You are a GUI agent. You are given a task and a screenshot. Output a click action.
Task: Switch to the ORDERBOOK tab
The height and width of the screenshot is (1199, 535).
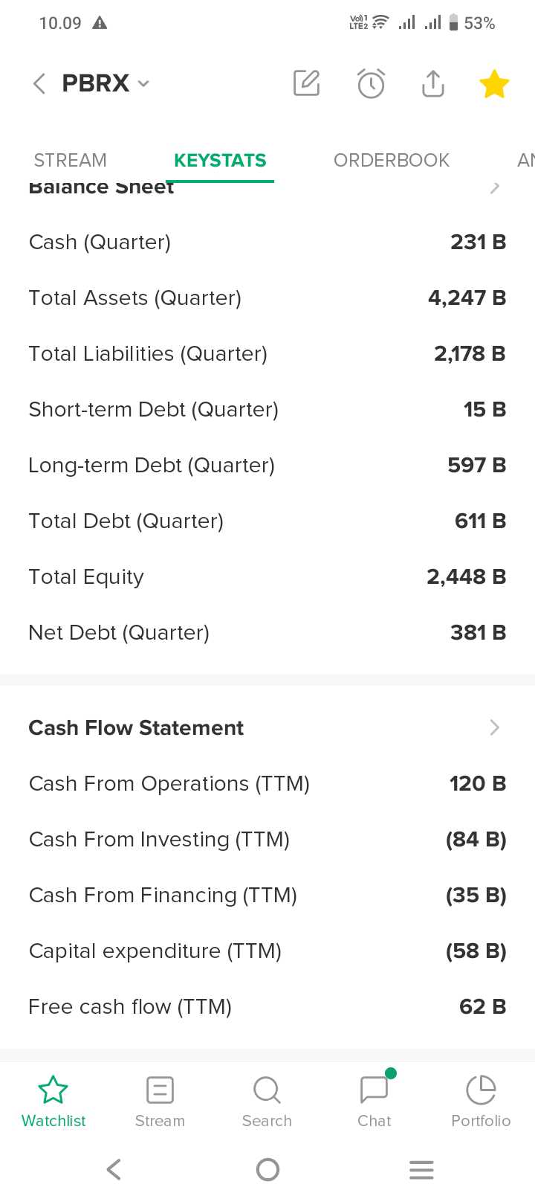pos(391,160)
